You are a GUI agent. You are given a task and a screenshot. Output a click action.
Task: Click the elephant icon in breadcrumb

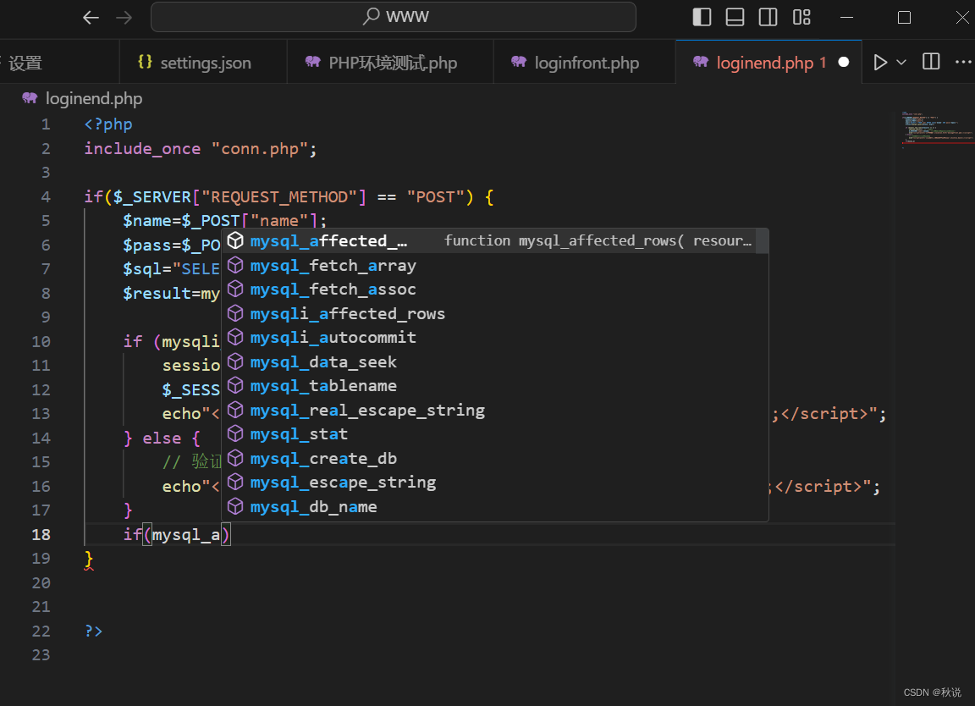tap(30, 97)
